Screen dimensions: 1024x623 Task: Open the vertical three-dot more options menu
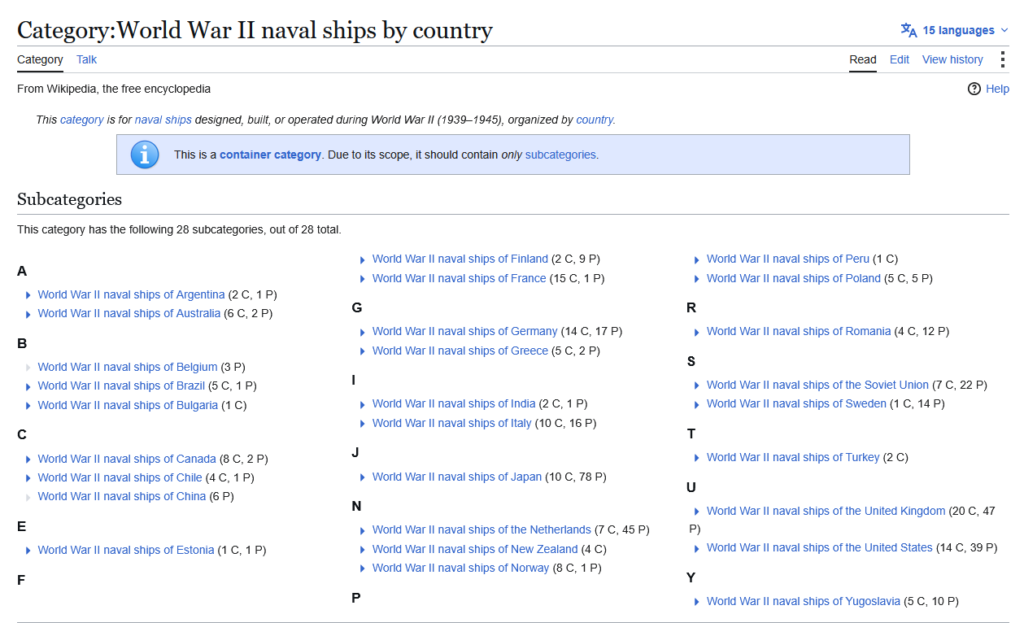(x=1002, y=59)
